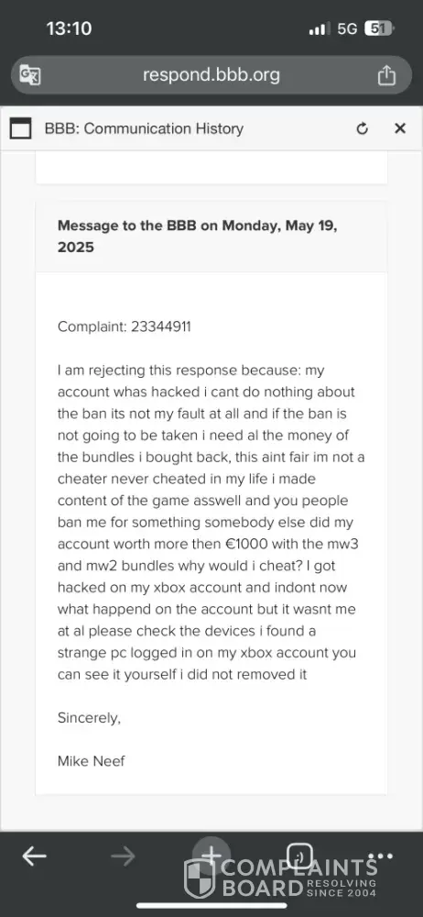Click the window icon beside BBB title

coord(21,128)
